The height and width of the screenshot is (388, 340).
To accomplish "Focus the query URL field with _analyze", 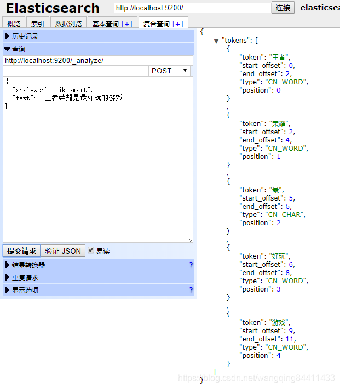I will [98, 61].
